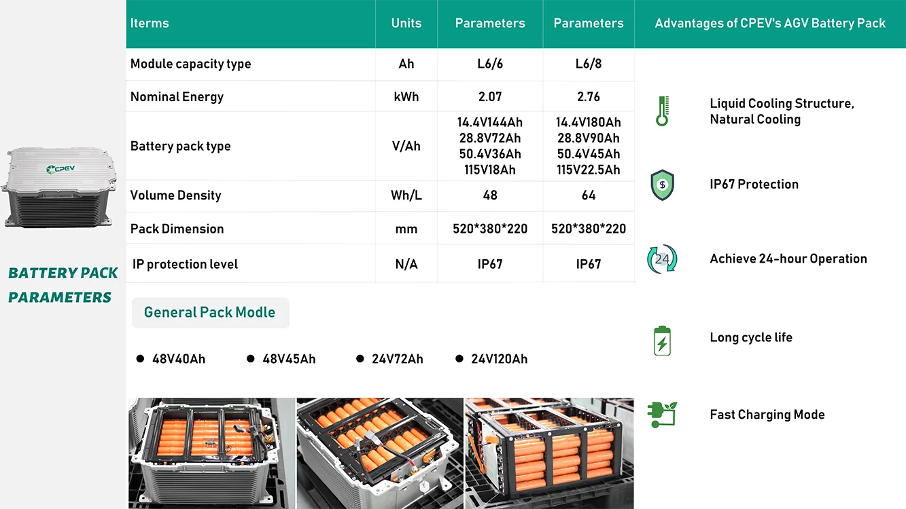Click the Advantages of CPEV's AGV Battery Pack heading

click(x=770, y=23)
